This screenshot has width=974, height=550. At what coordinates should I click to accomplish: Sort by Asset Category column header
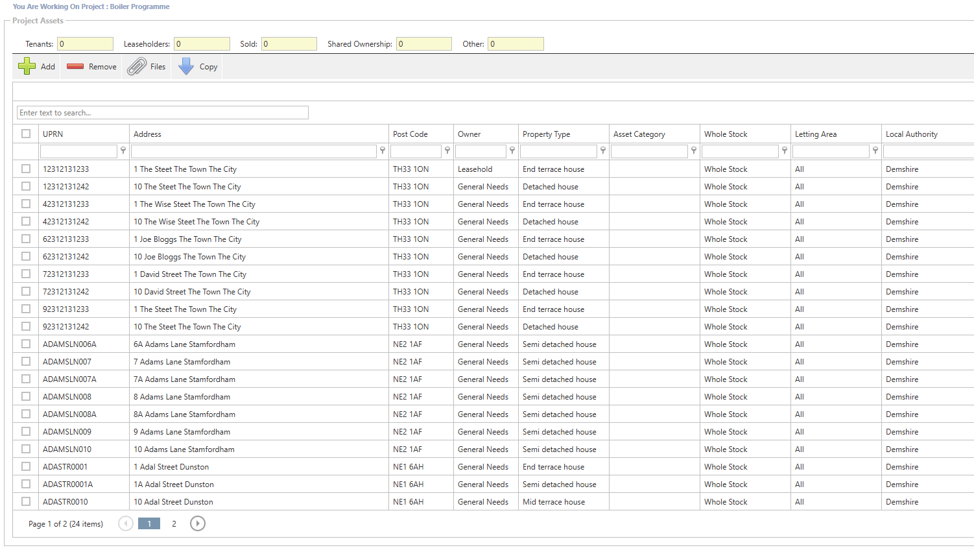(x=639, y=134)
